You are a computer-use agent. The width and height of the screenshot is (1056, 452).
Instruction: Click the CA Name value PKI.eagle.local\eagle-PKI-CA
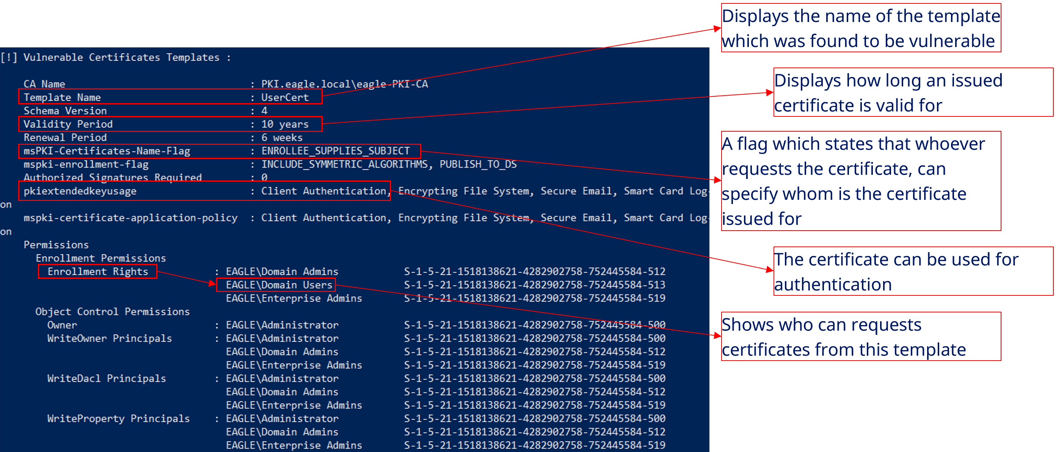pos(344,84)
